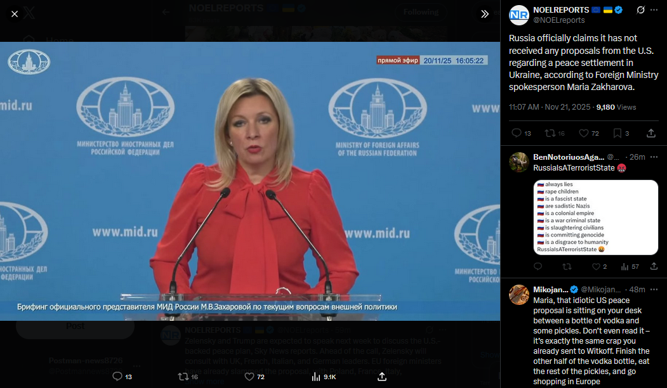
Task: Open BenNotoriuosAga username link
Action: point(568,157)
